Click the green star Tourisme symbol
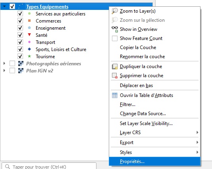212x169 pixels. (x=29, y=56)
